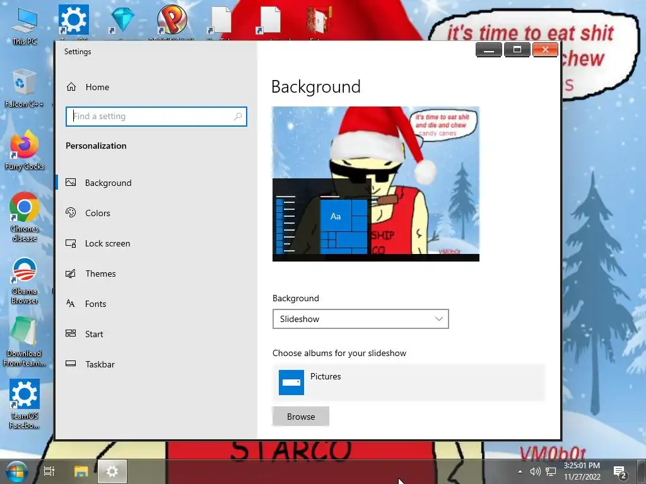Select the Pictures album entry

(408, 383)
